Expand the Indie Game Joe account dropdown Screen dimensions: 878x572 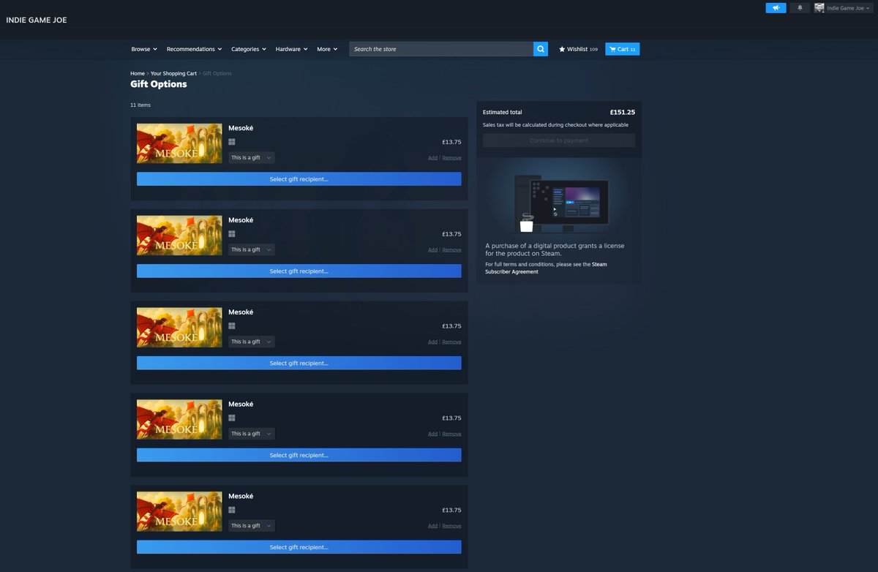849,8
